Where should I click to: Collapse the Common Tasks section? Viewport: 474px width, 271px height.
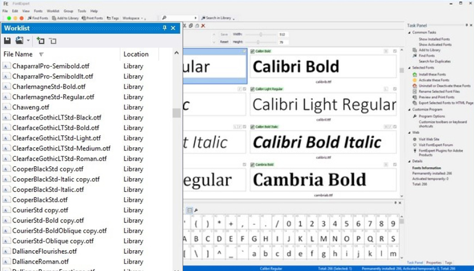point(409,33)
